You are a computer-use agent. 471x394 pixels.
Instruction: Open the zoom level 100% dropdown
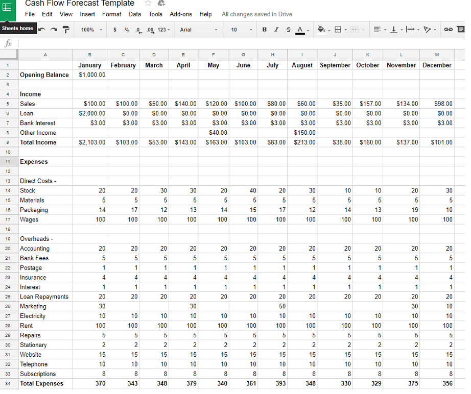91,30
